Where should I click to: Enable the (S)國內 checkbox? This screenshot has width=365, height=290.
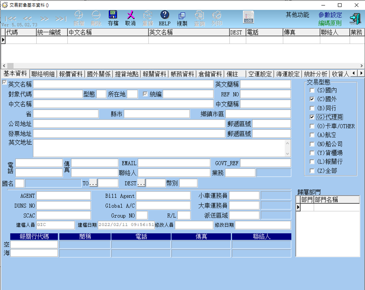pos(312,91)
